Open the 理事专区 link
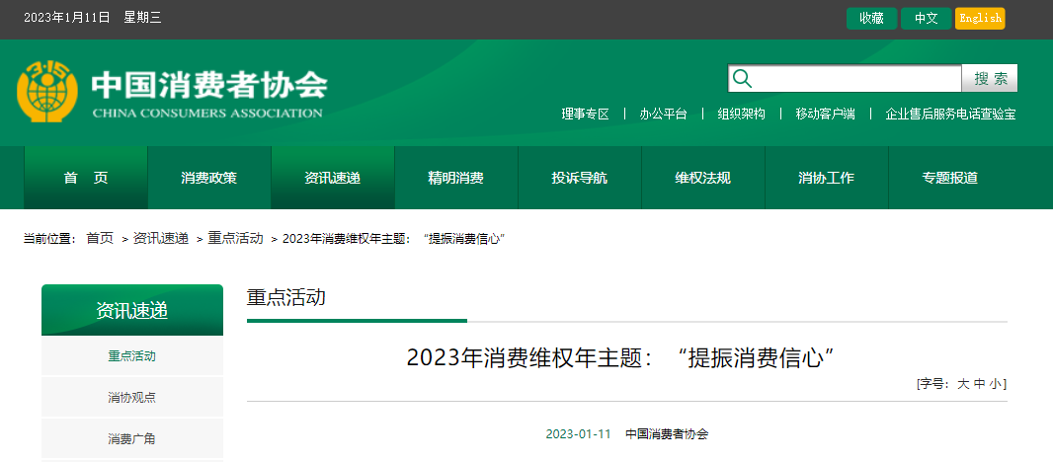 click(585, 115)
